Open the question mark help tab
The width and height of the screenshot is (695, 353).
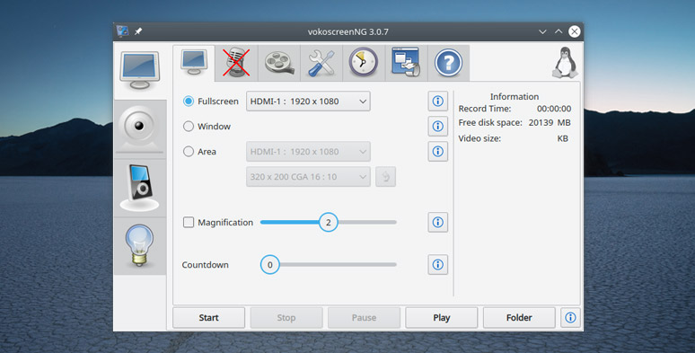(449, 63)
